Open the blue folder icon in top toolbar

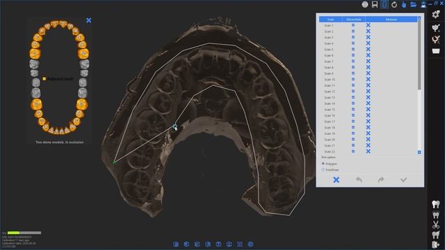pyautogui.click(x=414, y=5)
